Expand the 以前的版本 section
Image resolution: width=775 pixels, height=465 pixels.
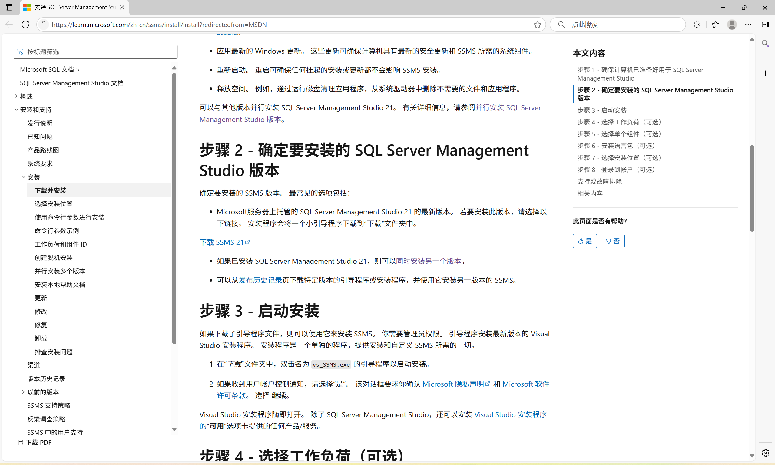[x=23, y=392]
